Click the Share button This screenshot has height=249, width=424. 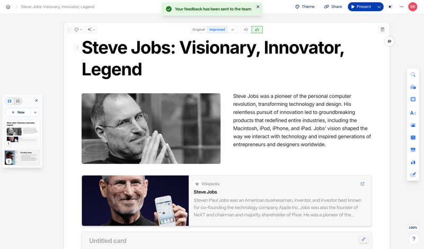point(333,7)
